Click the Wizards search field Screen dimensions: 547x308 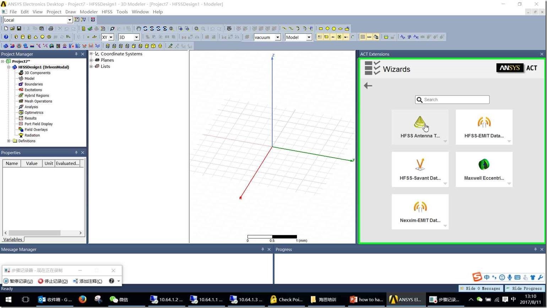click(452, 100)
